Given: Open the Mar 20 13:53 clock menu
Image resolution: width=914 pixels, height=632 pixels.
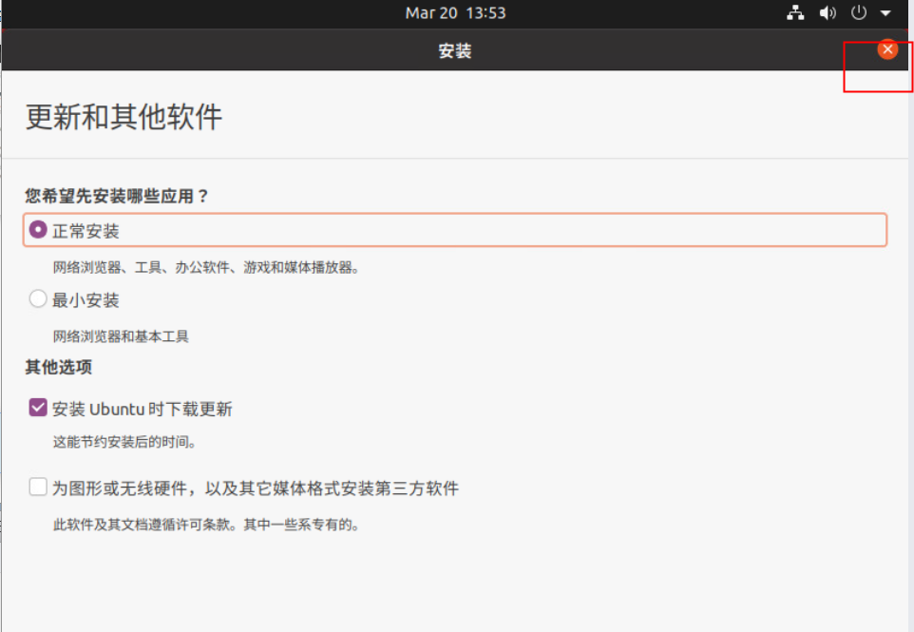Looking at the screenshot, I should (x=455, y=12).
